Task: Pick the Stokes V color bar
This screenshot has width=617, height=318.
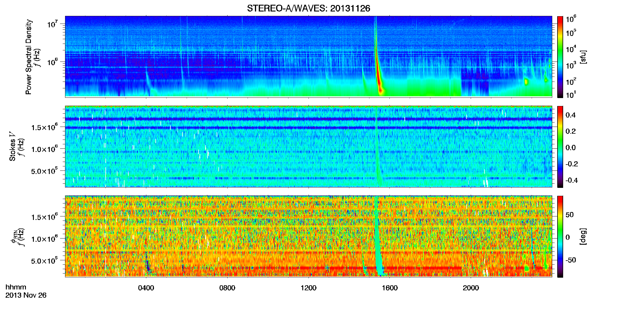Action: [x=560, y=147]
